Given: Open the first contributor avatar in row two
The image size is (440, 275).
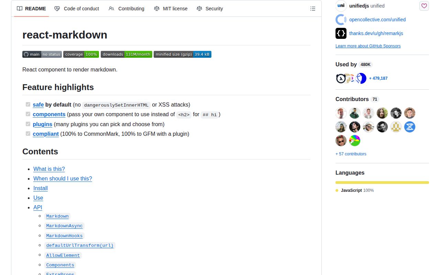Looking at the screenshot, I should pos(341,127).
